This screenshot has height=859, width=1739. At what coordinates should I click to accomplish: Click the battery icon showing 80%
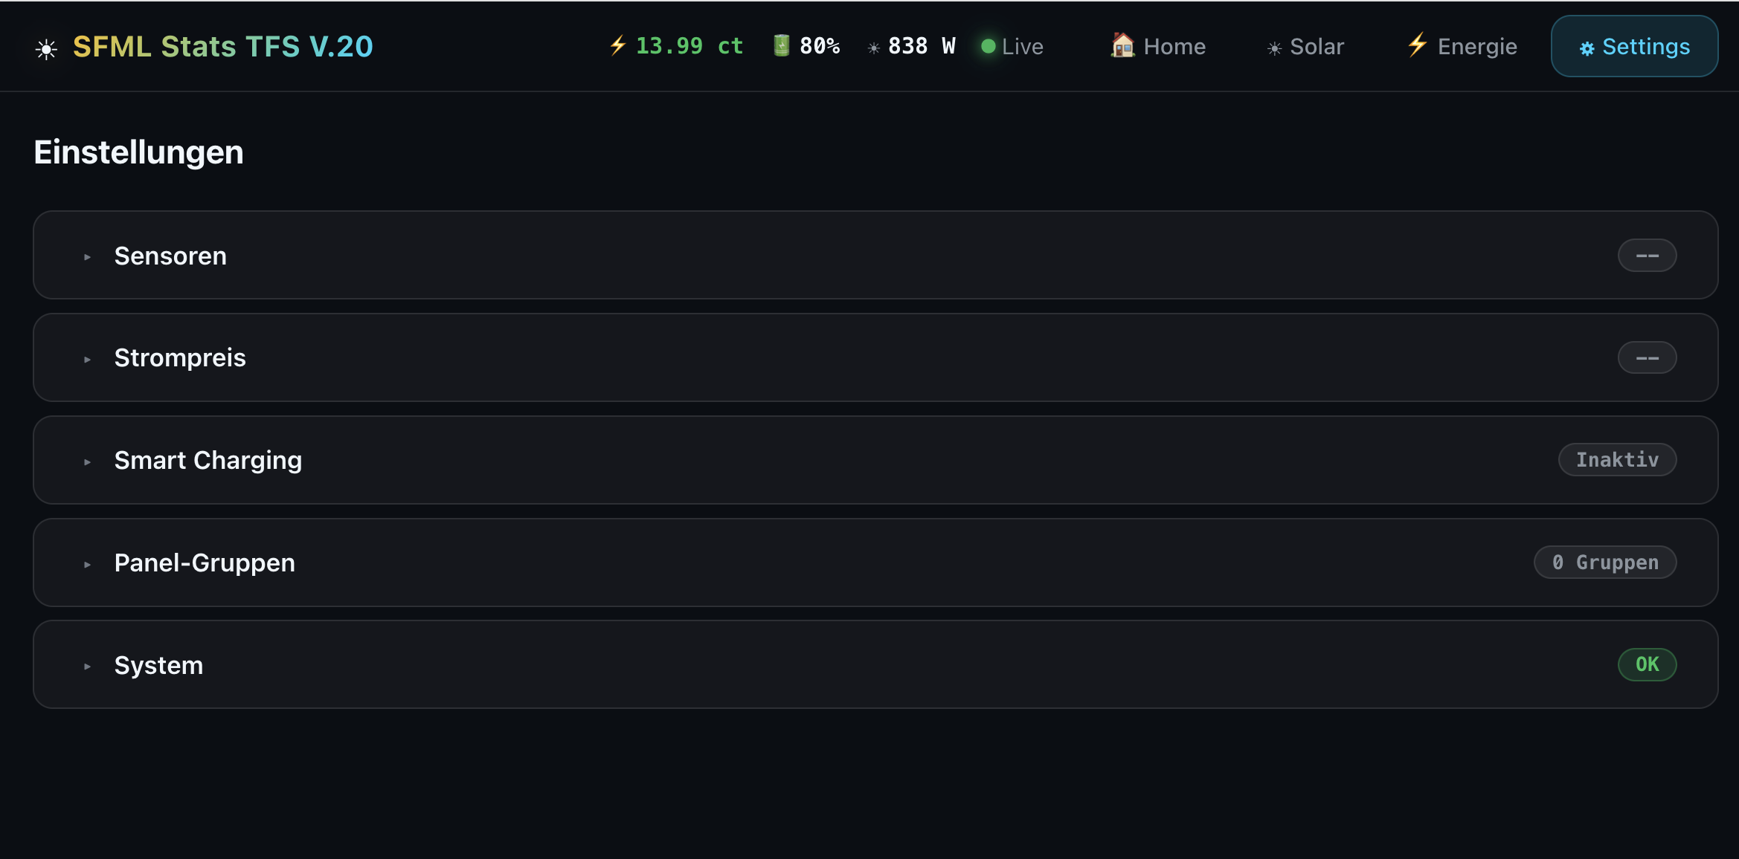(x=781, y=45)
